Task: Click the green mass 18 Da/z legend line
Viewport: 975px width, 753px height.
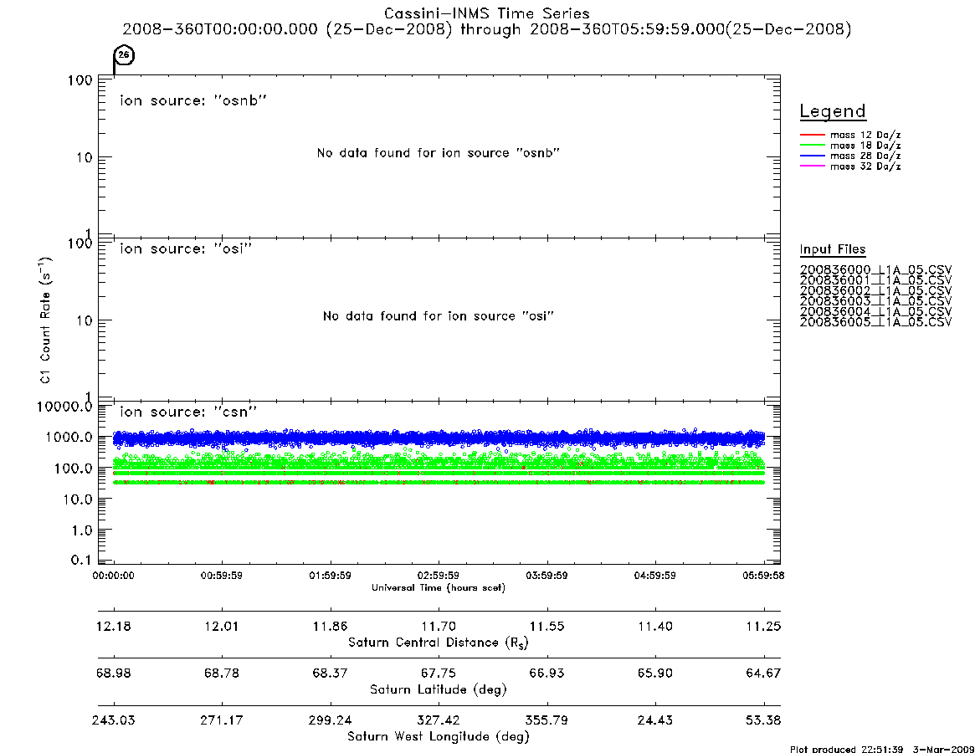Action: [x=812, y=146]
